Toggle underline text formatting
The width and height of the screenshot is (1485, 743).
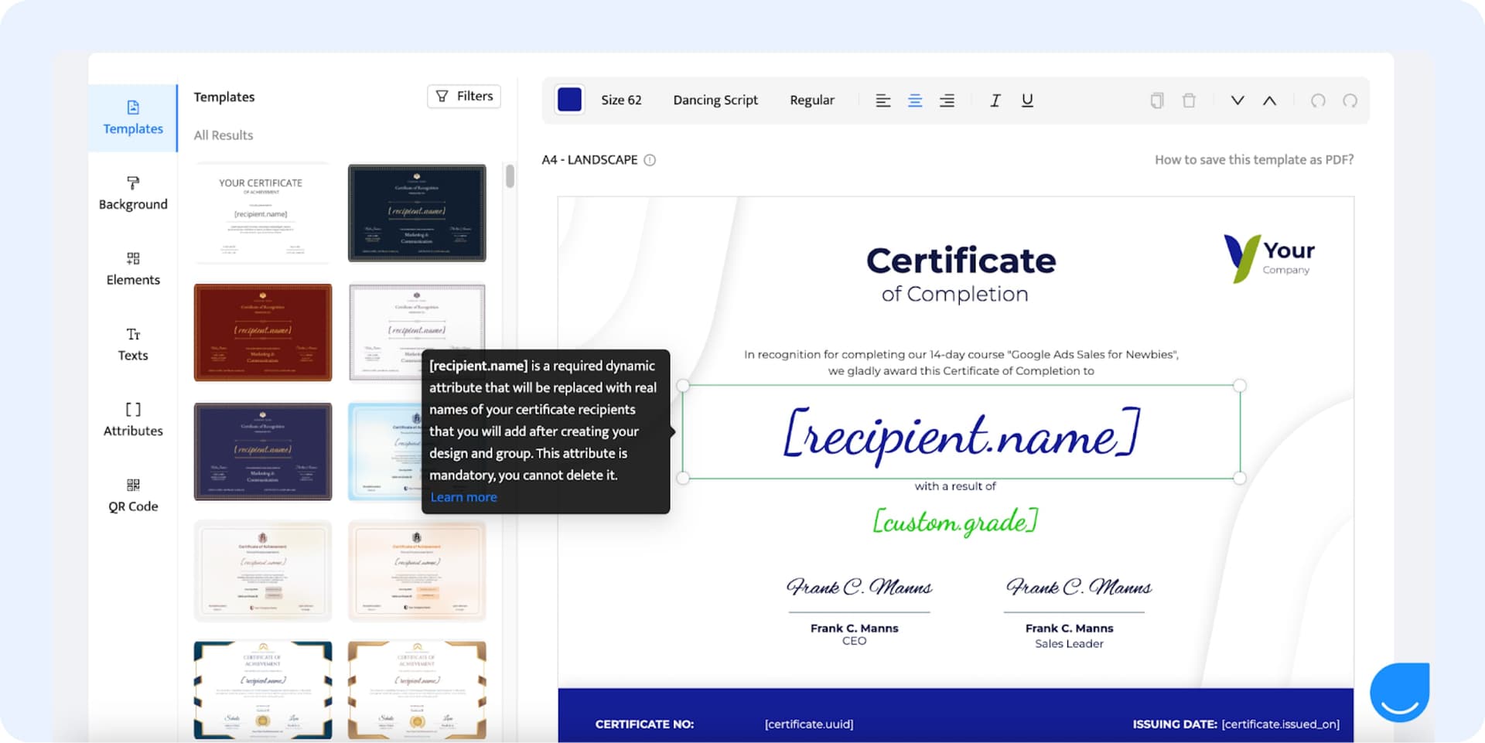pyautogui.click(x=1027, y=101)
